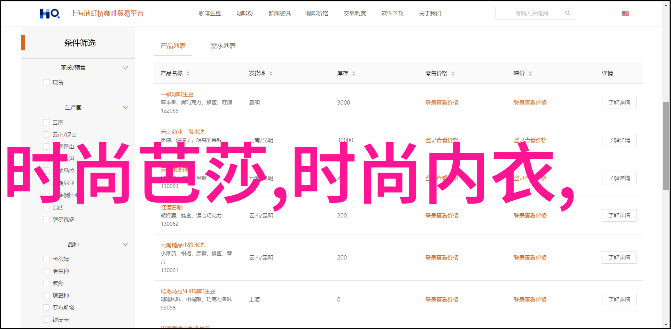Tick the 波旁 checkbox
671x330 pixels.
(46, 283)
